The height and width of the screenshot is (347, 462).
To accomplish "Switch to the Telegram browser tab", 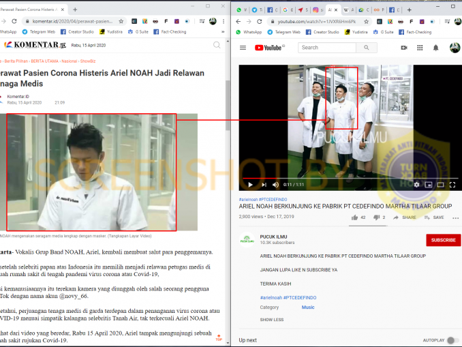I will click(x=257, y=10).
